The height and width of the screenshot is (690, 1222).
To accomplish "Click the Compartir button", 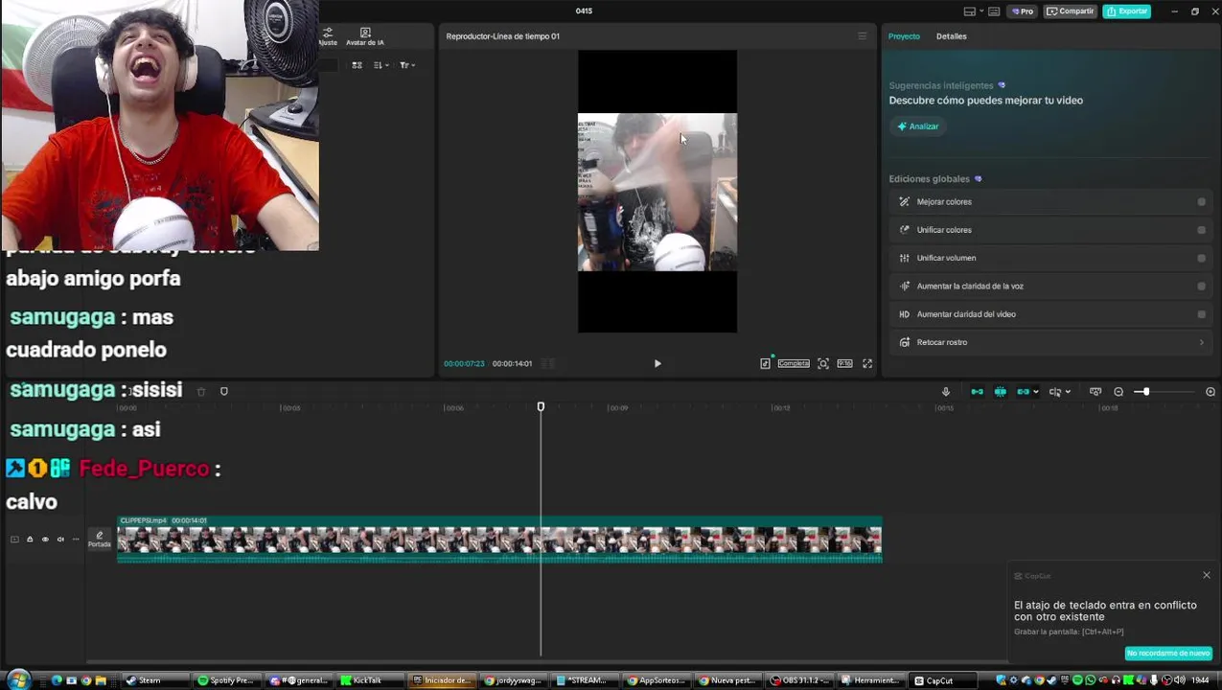I will [1071, 11].
